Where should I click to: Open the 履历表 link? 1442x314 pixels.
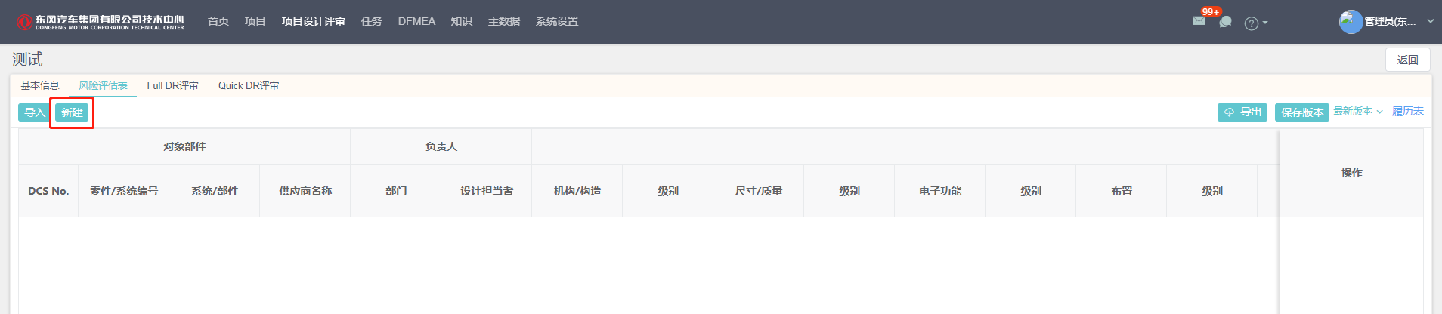click(x=1408, y=112)
